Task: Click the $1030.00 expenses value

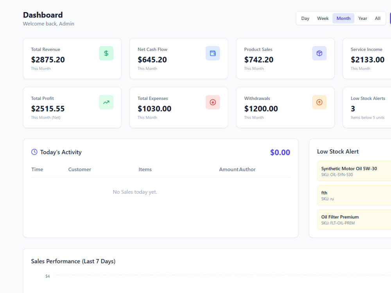Action: tap(154, 109)
